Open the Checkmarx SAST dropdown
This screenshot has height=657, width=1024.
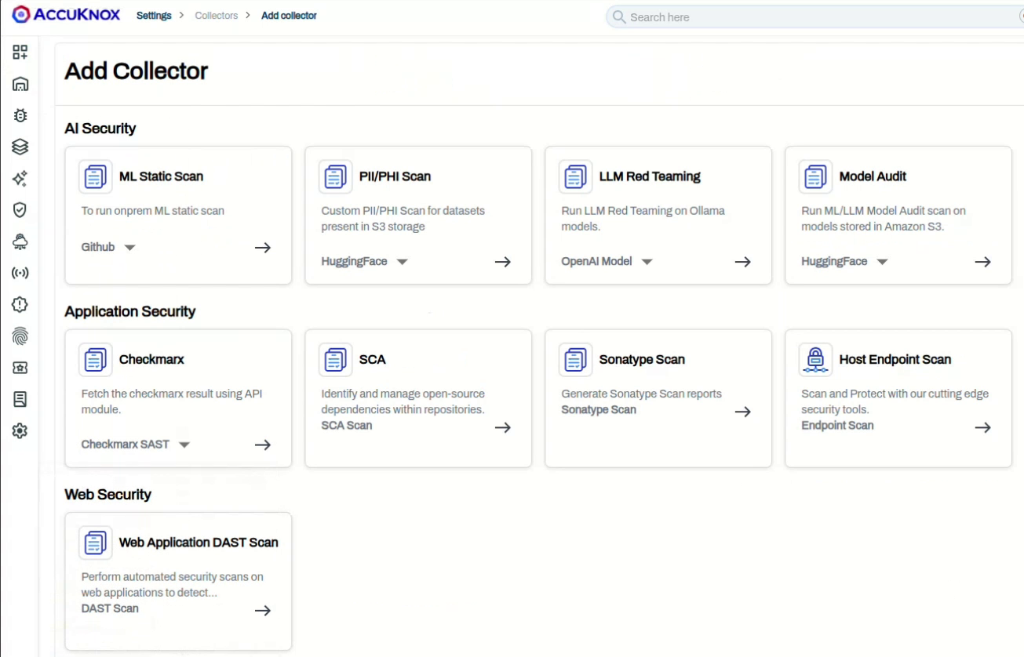coord(136,445)
